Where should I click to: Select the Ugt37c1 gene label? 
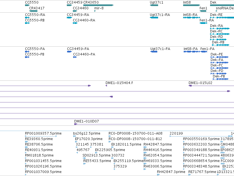(x=156, y=2)
